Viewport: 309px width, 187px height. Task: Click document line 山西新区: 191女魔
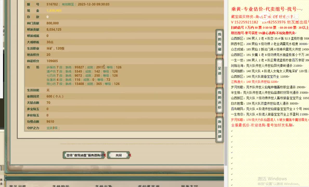coord(270,55)
